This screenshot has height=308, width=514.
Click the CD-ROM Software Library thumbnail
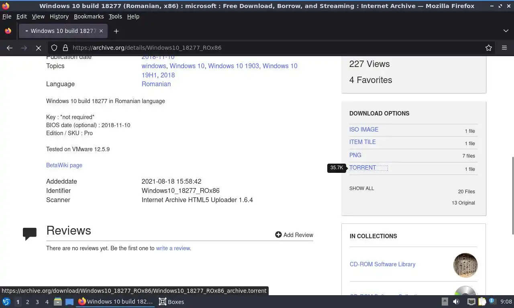coord(465,265)
